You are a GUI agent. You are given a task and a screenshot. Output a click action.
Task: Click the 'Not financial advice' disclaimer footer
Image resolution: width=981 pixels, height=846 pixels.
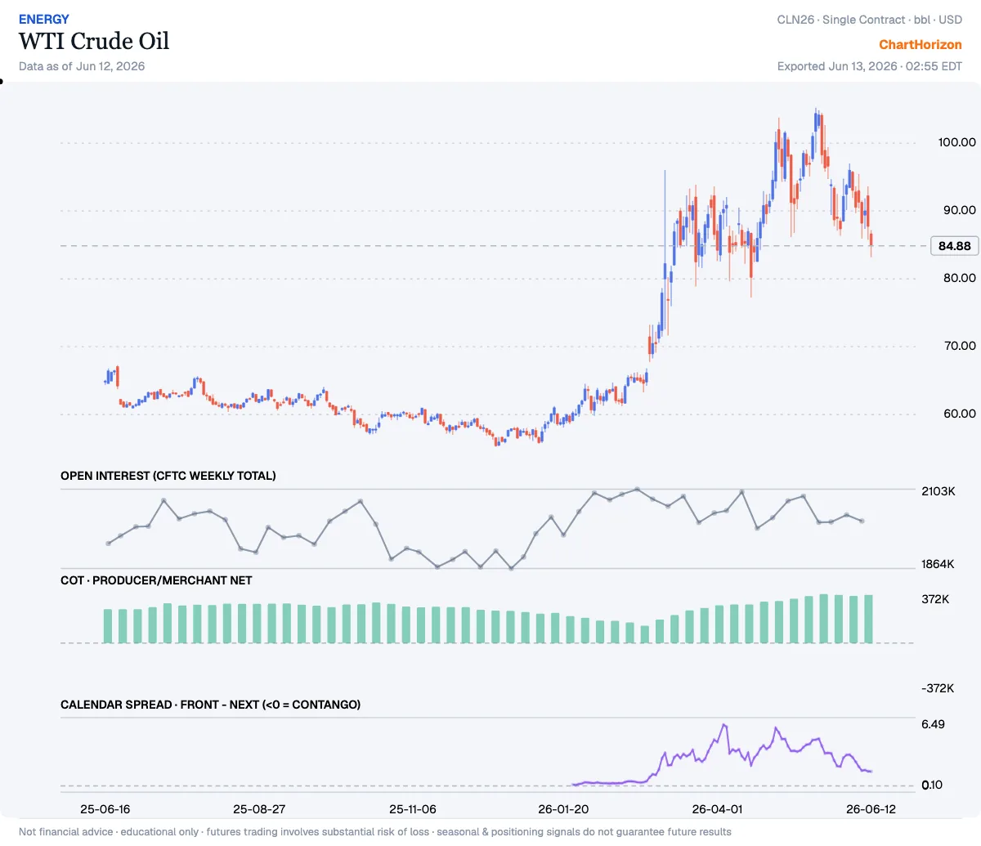pyautogui.click(x=375, y=832)
